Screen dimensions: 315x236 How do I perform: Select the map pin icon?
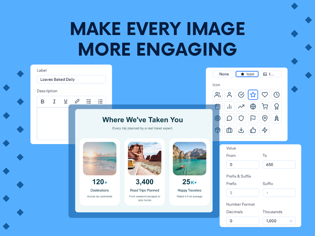[265, 118]
